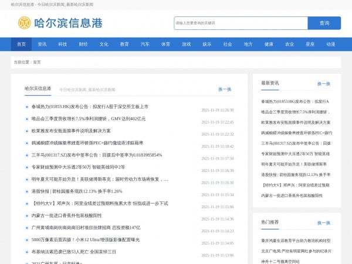Open the 教育 navigation tab

(x=124, y=44)
